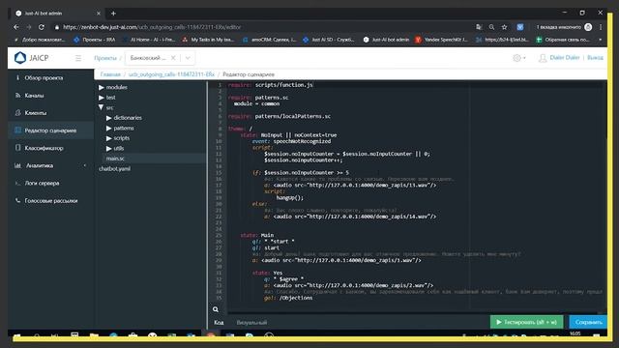This screenshot has height=348, width=619.
Task: Go to Главная breadcrumb
Action: click(110, 74)
